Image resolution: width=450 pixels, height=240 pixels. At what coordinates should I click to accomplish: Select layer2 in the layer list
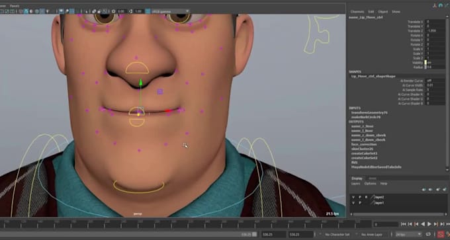point(379,197)
